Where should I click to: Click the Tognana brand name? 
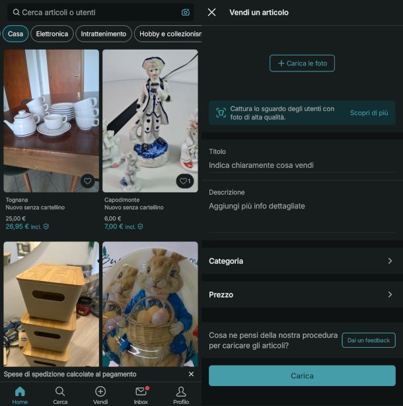pos(17,200)
